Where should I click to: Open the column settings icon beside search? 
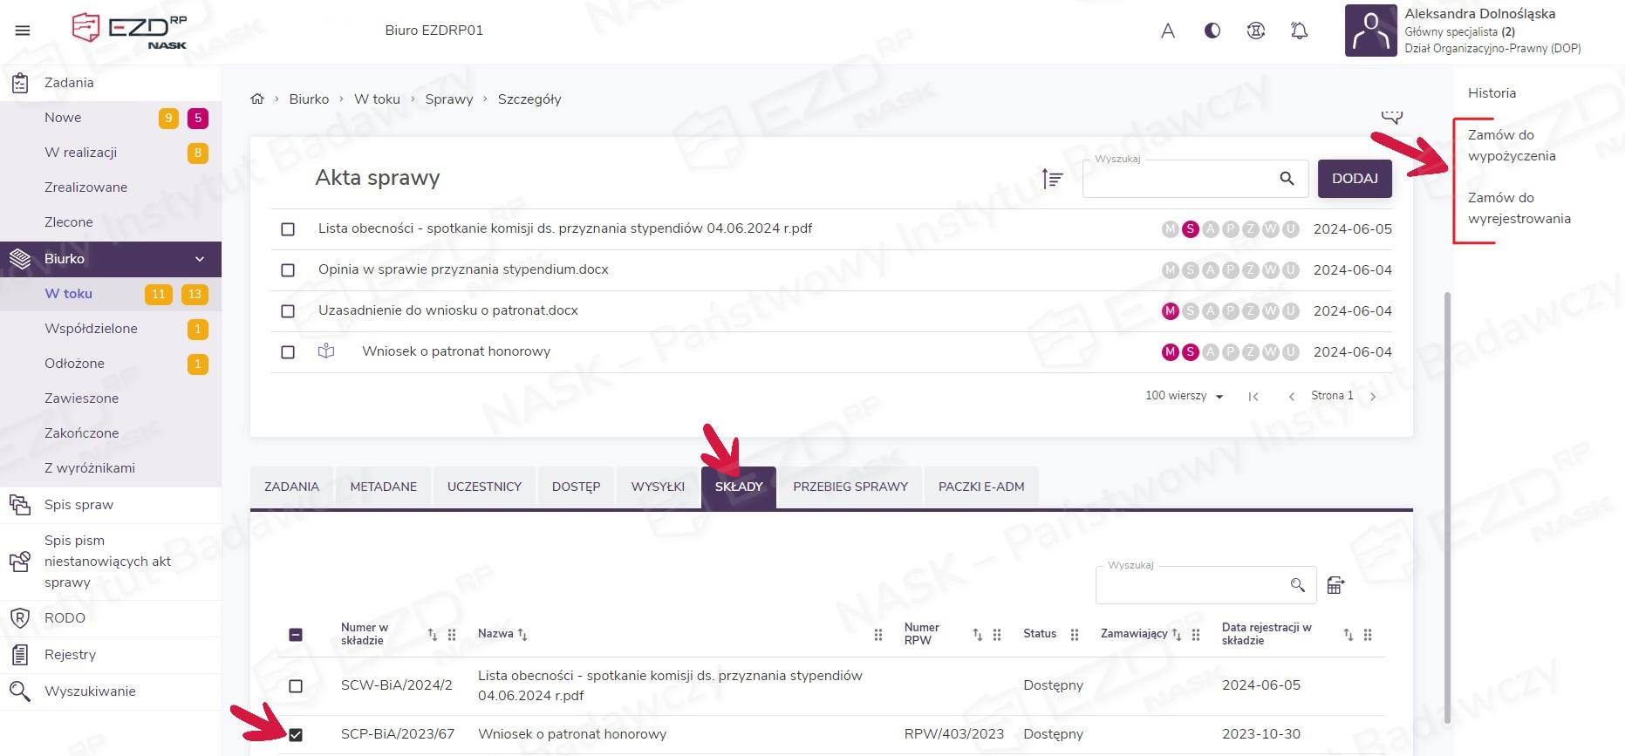(1335, 585)
